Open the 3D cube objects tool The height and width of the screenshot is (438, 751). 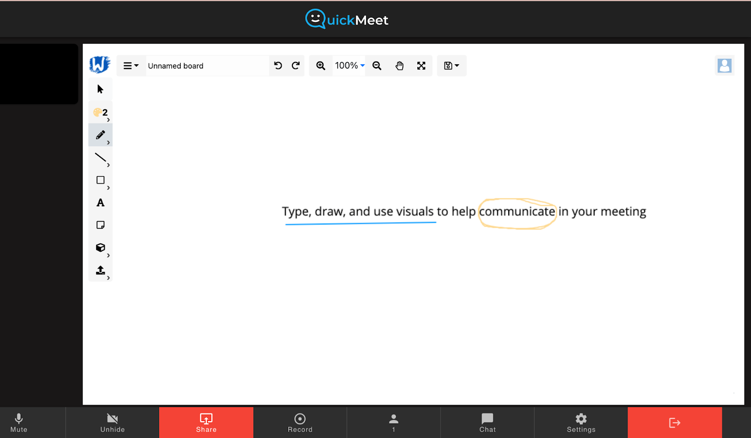pyautogui.click(x=100, y=248)
